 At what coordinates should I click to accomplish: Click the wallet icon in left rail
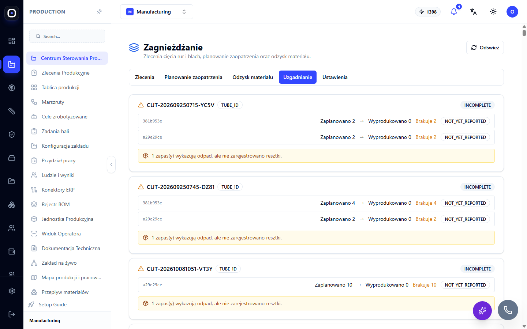(x=12, y=252)
